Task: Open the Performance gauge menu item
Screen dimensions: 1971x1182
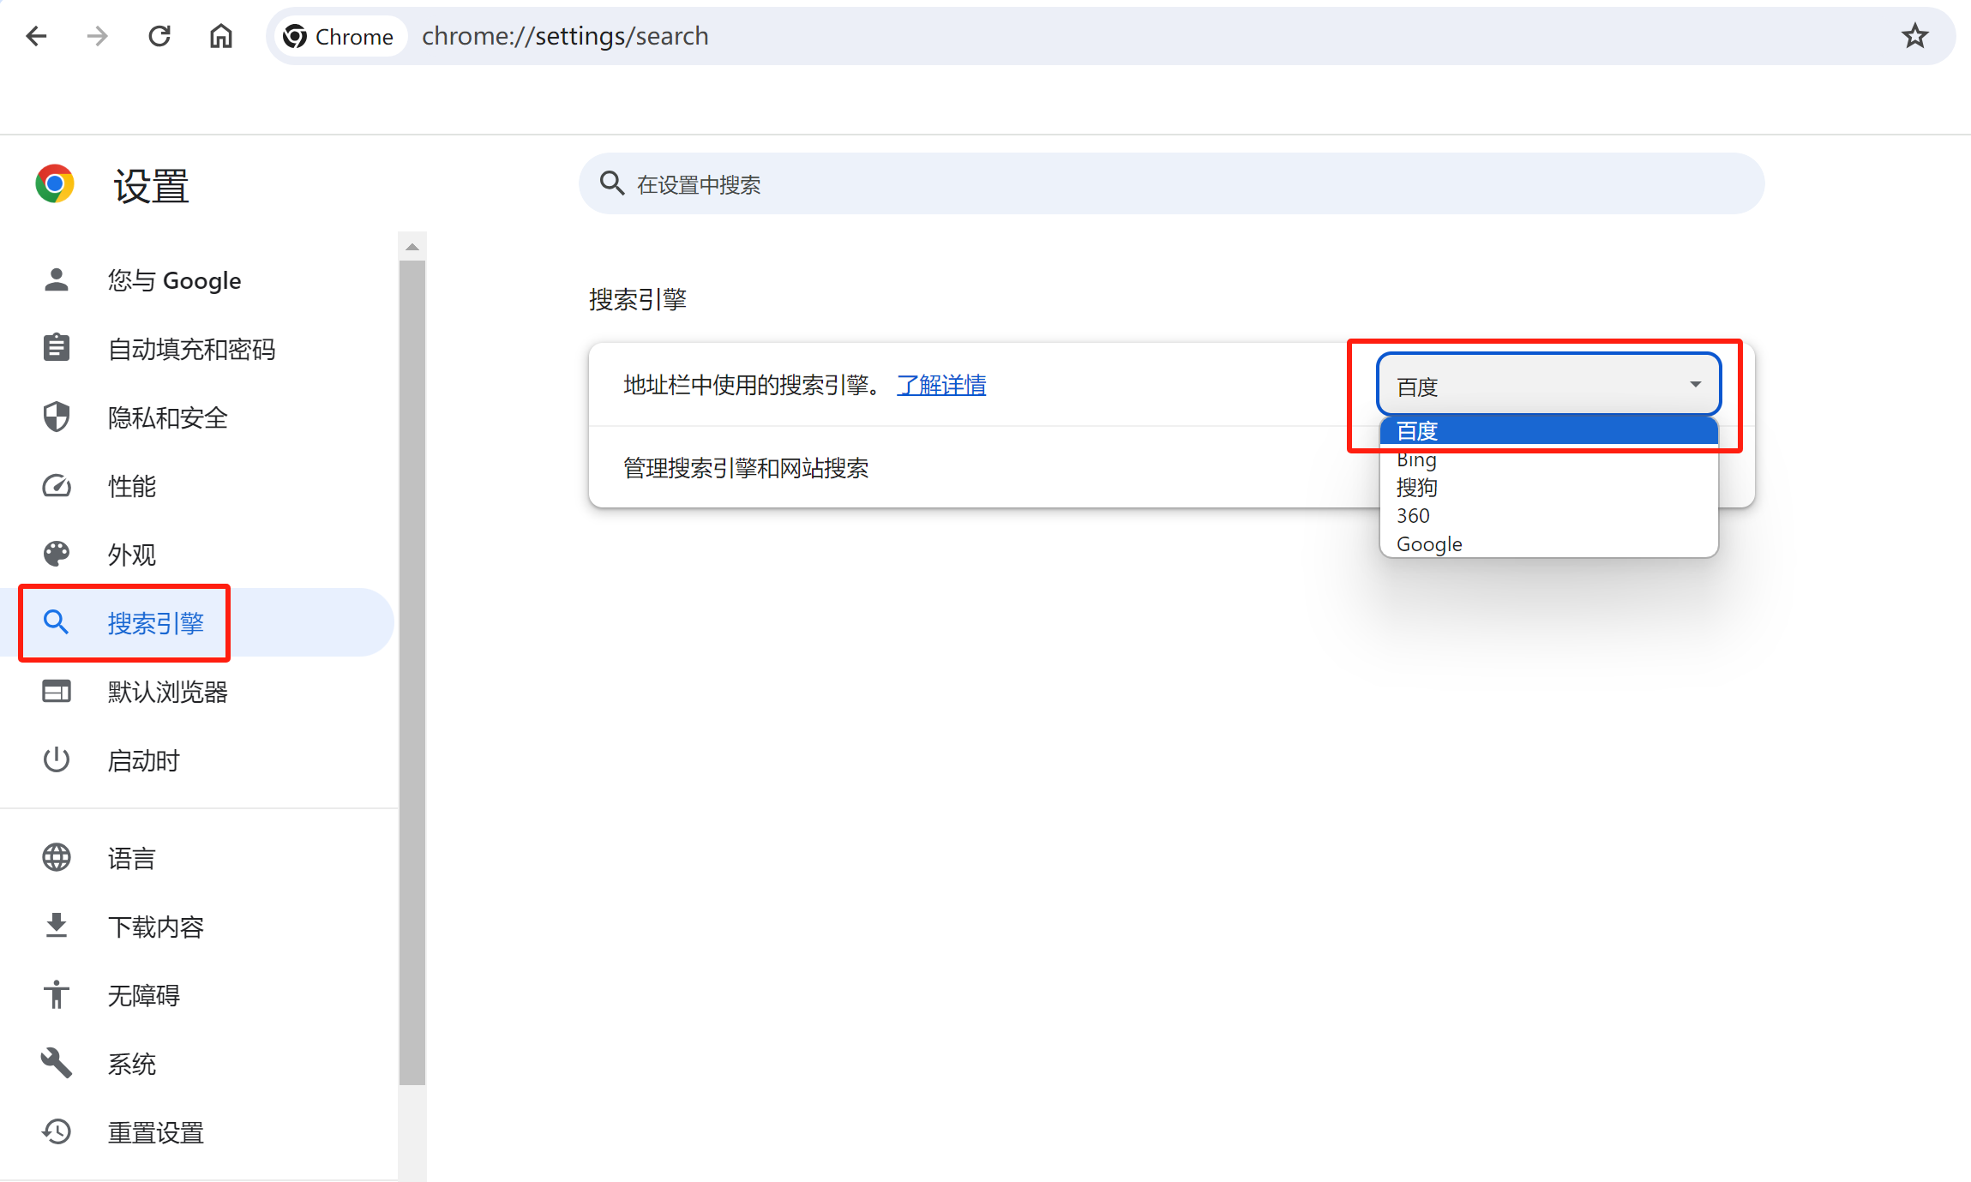Action: click(x=131, y=486)
